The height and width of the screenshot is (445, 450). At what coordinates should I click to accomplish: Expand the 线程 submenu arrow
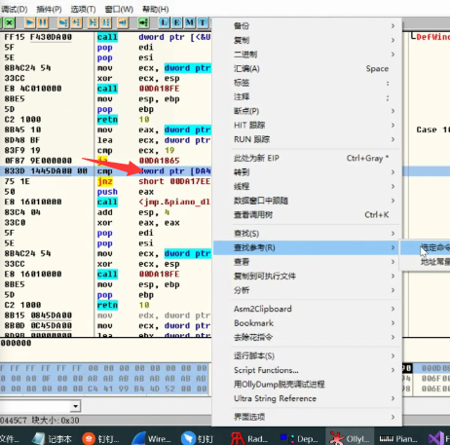point(393,186)
